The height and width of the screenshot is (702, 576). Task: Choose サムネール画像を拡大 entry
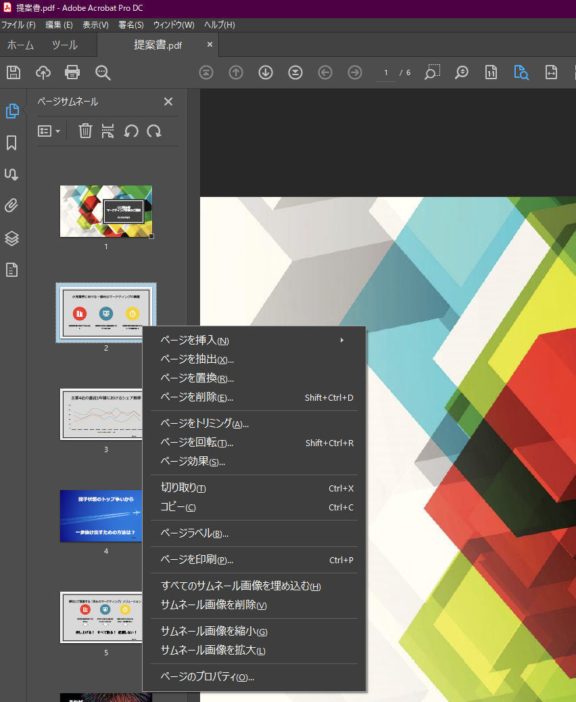[x=254, y=651]
